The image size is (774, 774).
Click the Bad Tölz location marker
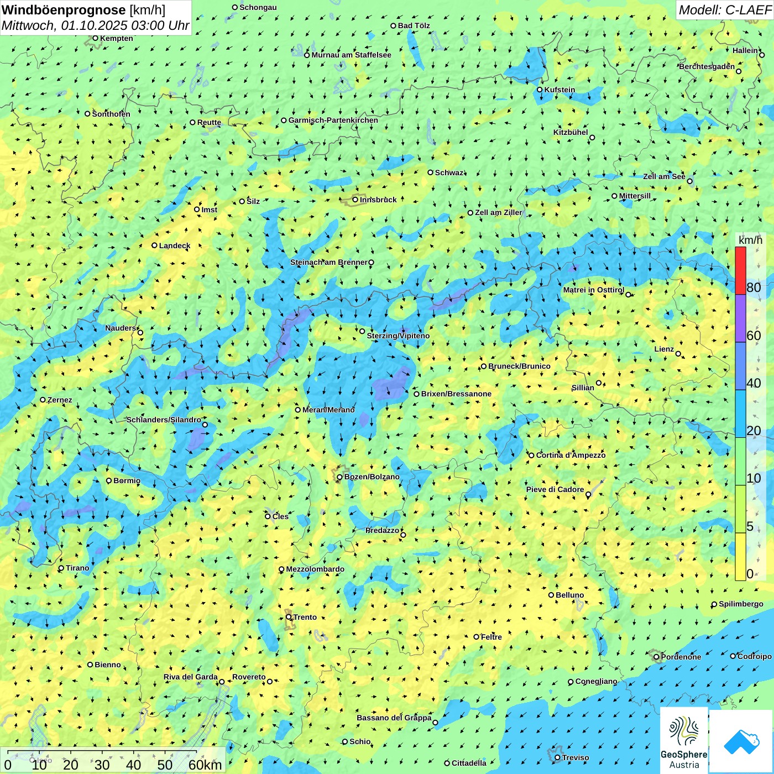click(x=393, y=25)
